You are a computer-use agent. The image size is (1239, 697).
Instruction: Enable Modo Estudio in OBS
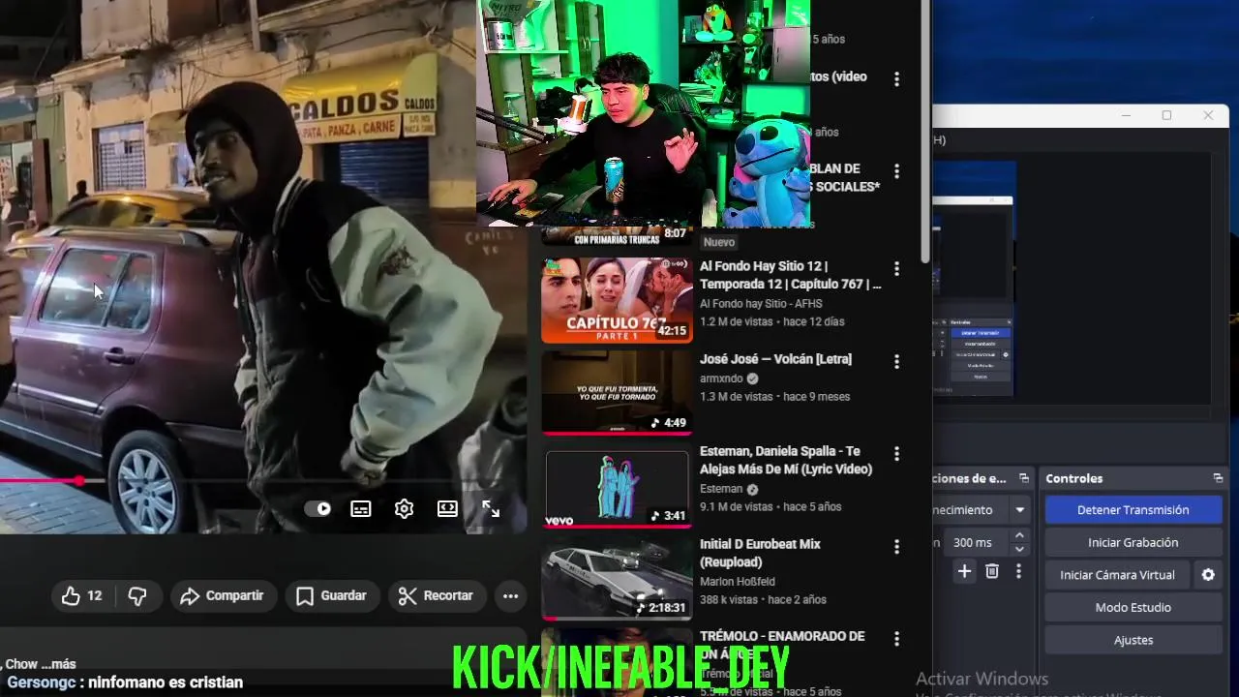(x=1133, y=607)
